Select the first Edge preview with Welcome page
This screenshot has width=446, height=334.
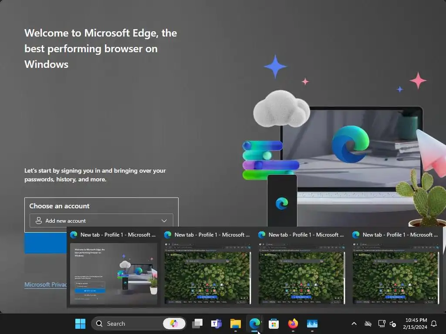pyautogui.click(x=114, y=274)
